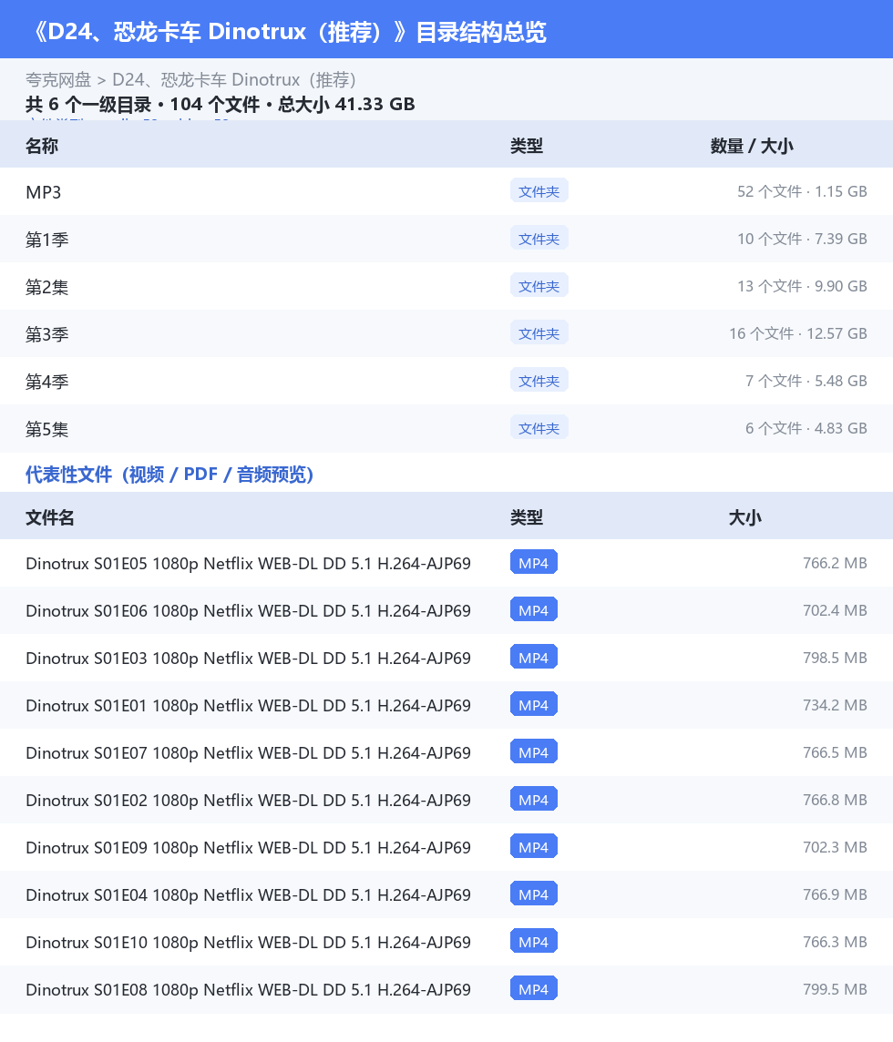Click 类型 header in the file table
This screenshot has height=1042, width=893.
coord(527,517)
